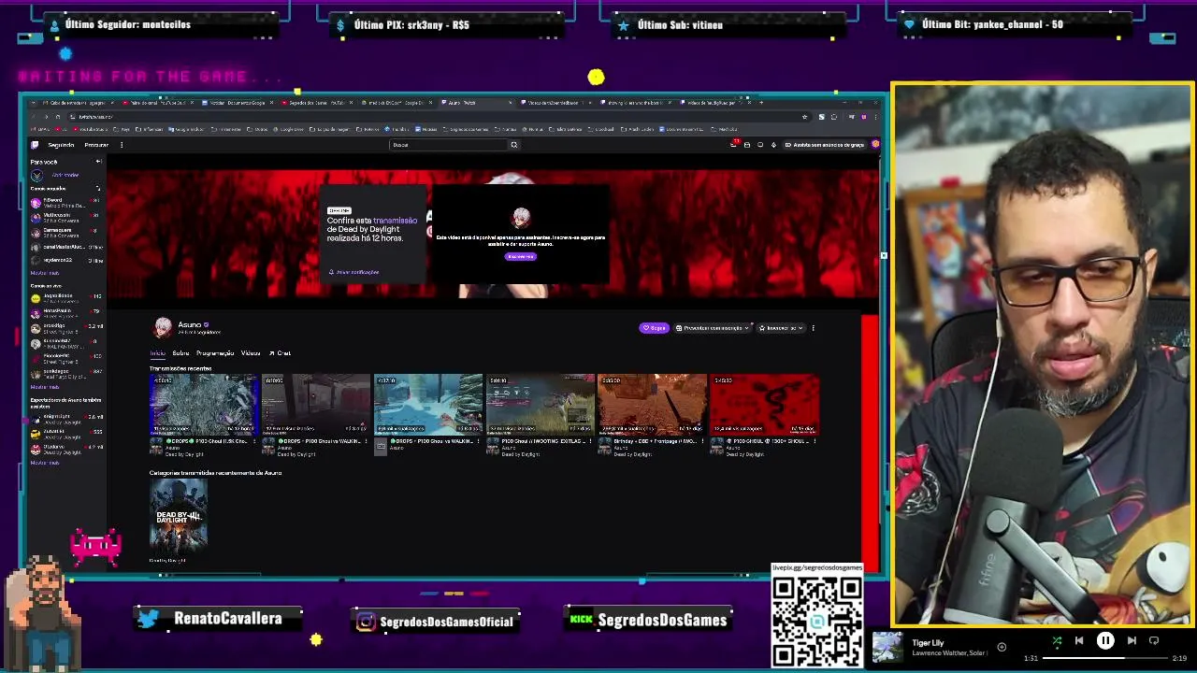Open the red P100 GHOUL broadcast thumbnail

click(x=764, y=405)
